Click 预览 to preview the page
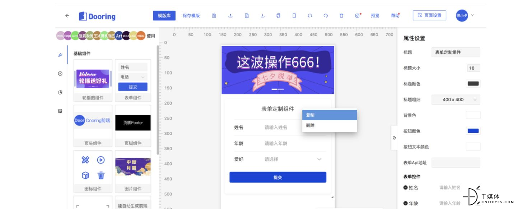This screenshot has height=209, width=517. (375, 16)
